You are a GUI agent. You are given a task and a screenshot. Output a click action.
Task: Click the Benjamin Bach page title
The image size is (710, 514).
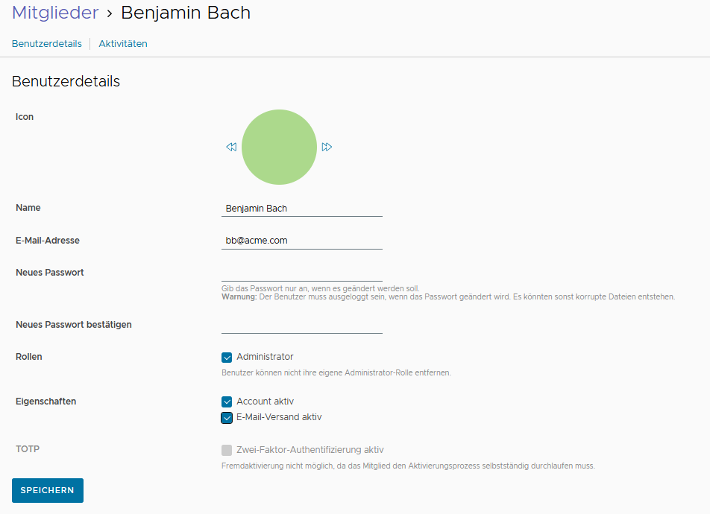(x=186, y=13)
